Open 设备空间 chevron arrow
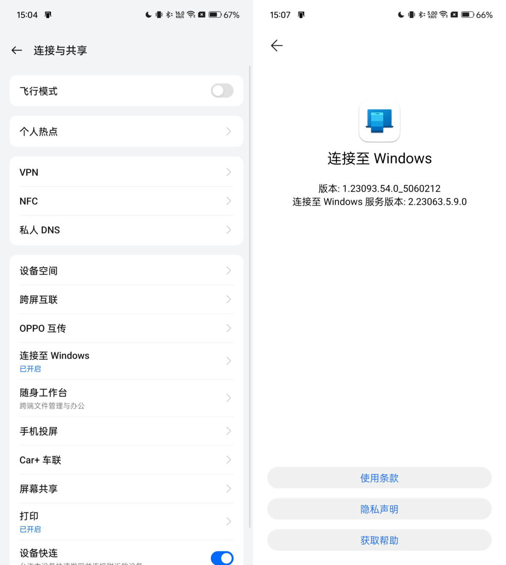The height and width of the screenshot is (565, 506). tap(229, 271)
